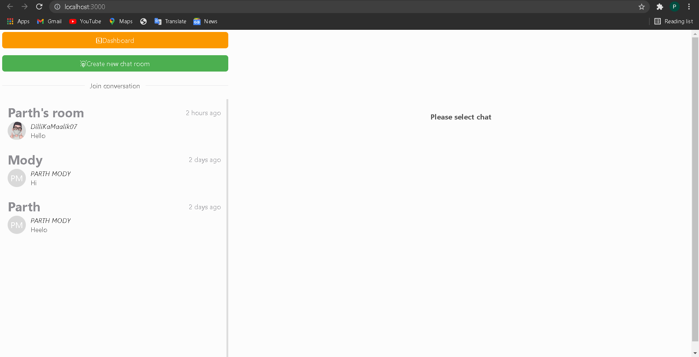Click the browser Back arrow
699x357 pixels.
pos(10,7)
